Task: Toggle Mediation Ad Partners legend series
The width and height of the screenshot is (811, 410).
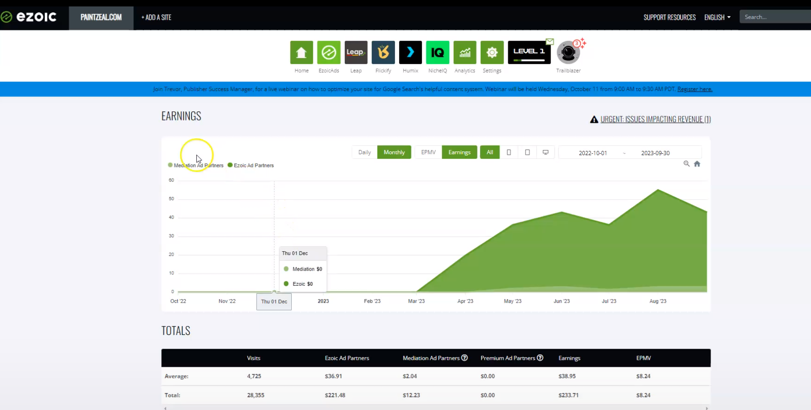Action: click(x=196, y=165)
